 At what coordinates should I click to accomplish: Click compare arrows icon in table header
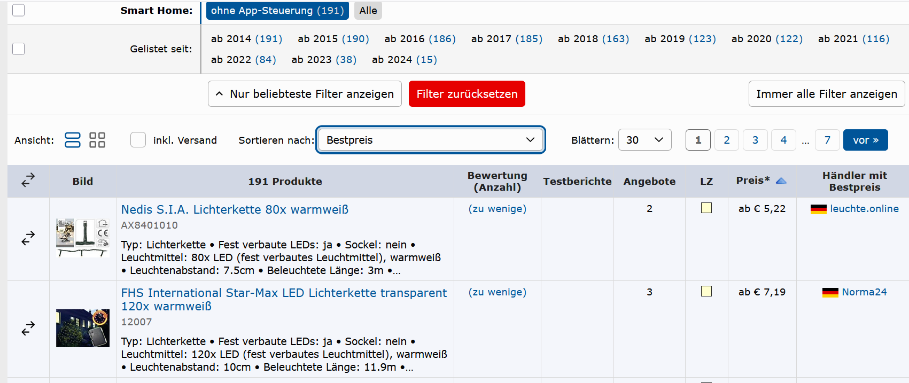(28, 181)
